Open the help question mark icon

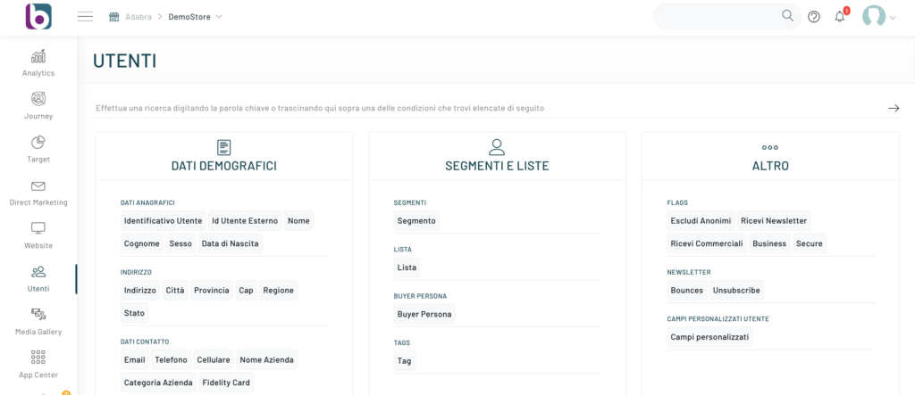click(813, 16)
